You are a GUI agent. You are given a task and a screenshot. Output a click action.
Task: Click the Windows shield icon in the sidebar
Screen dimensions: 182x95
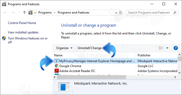click(x=4, y=38)
